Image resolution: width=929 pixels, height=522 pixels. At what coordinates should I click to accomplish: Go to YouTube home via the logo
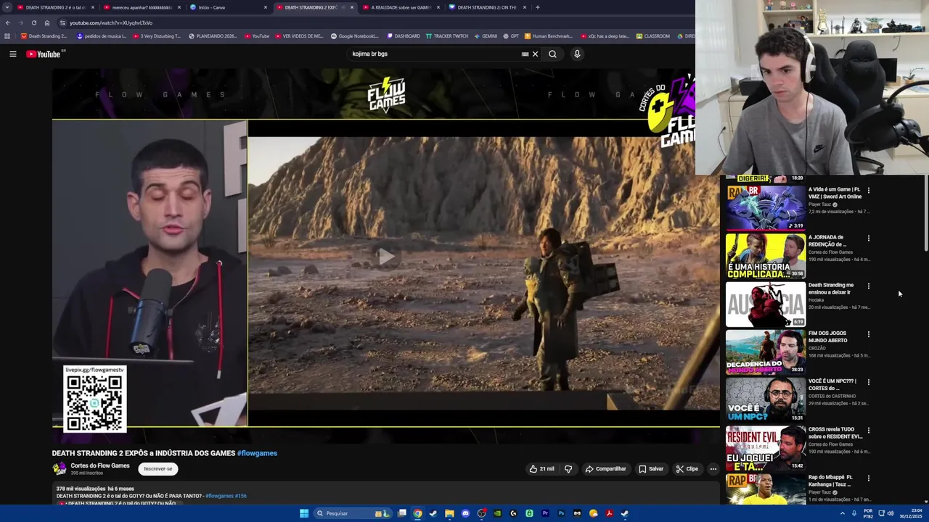click(44, 54)
